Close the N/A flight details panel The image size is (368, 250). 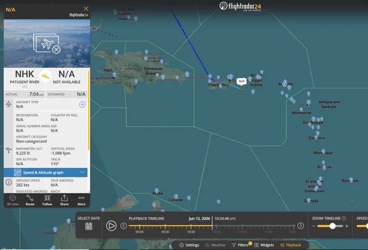pos(86,9)
